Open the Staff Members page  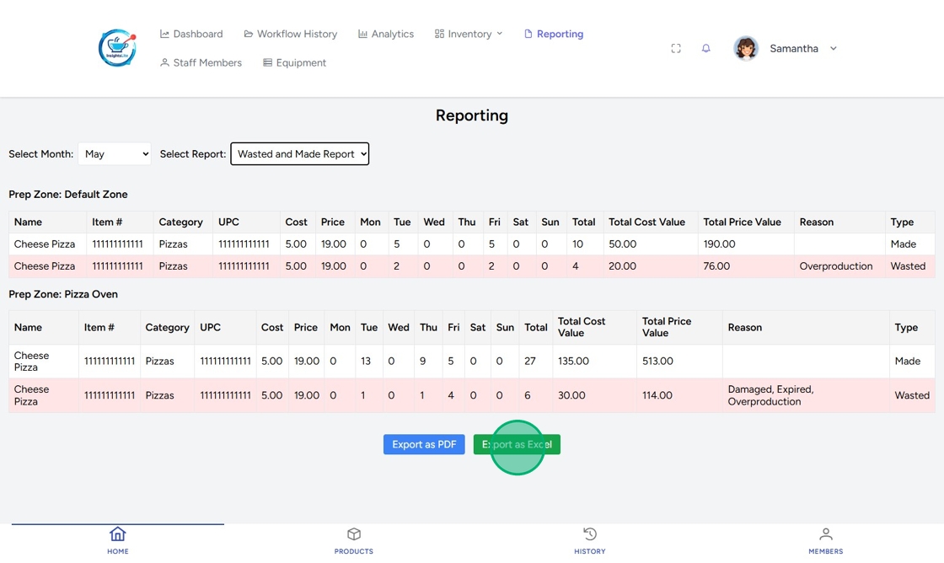tap(201, 63)
